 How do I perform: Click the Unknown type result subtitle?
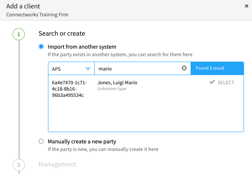click(x=112, y=88)
